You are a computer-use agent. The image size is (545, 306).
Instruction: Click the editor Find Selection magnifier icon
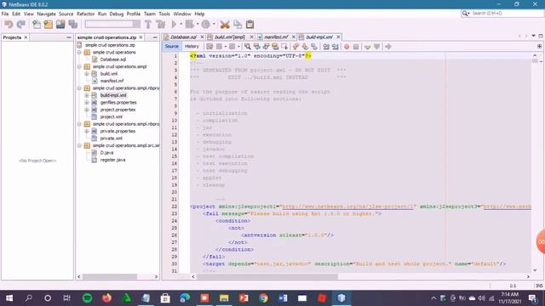[248, 47]
